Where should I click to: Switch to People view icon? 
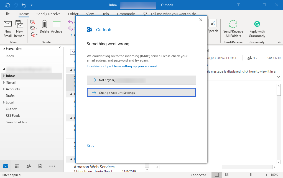[29, 166]
